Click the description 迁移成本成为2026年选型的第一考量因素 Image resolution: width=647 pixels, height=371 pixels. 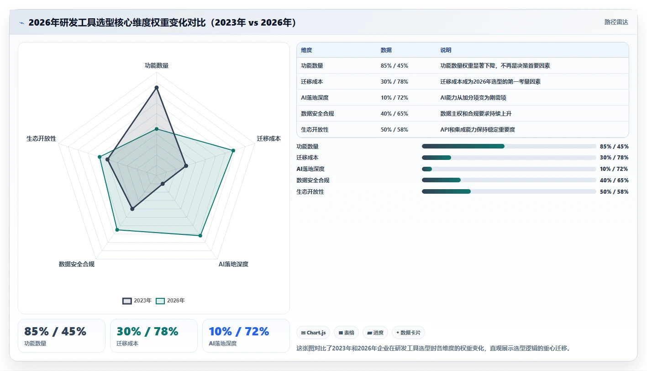pos(490,82)
